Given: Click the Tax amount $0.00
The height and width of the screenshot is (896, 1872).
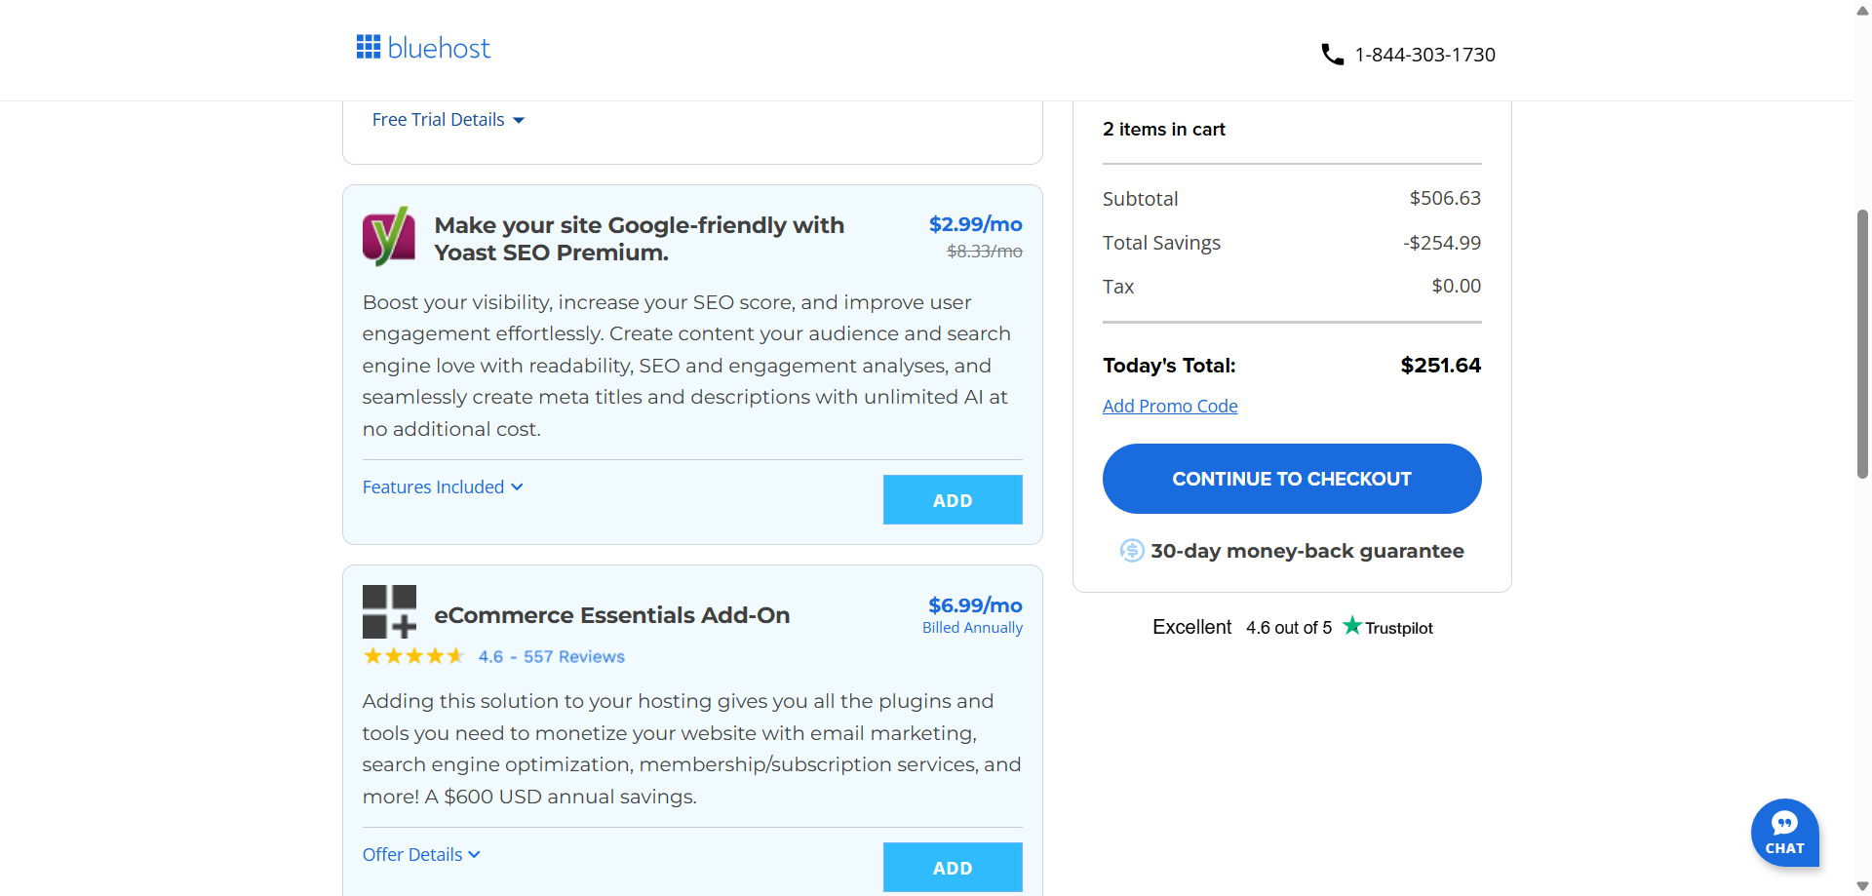Looking at the screenshot, I should (x=1457, y=287).
